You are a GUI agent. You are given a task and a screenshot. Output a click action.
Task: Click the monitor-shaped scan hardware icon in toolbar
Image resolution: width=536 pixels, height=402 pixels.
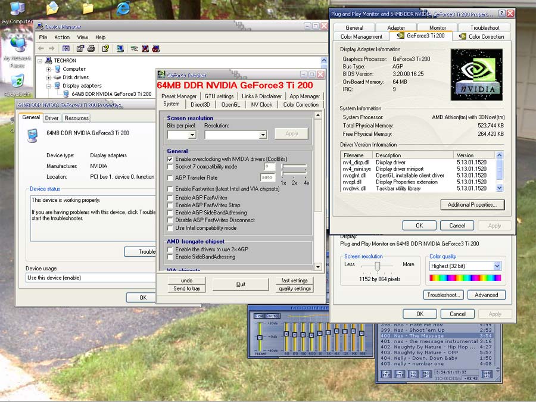coord(120,49)
